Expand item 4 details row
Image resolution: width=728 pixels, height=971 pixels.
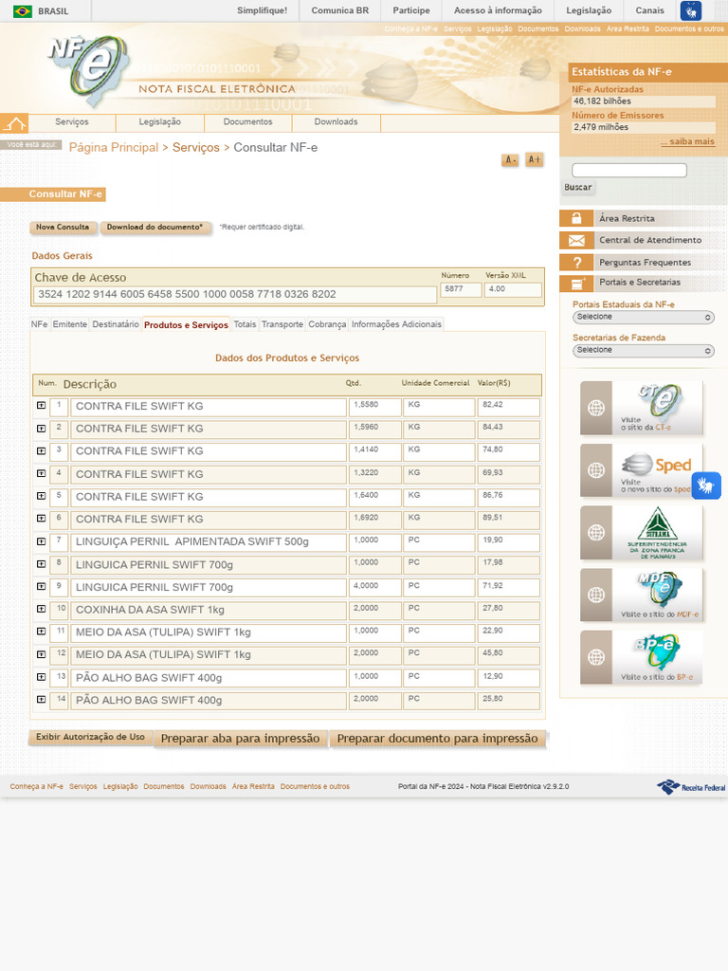[x=41, y=474]
